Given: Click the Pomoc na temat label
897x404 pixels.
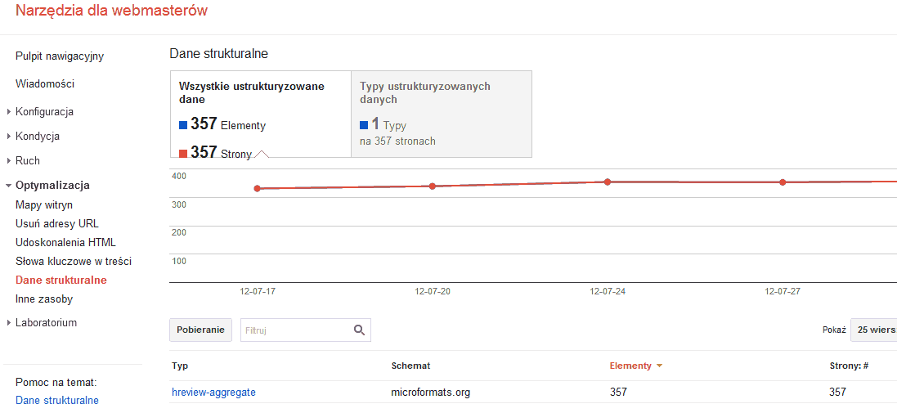Looking at the screenshot, I should [x=56, y=382].
